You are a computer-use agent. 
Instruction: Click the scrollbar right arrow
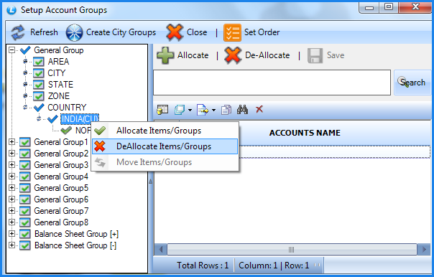424,250
